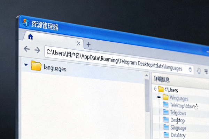Screen dimensions: 209x139
Task: Click the Singuage blue folder icon
Action: 166,127
